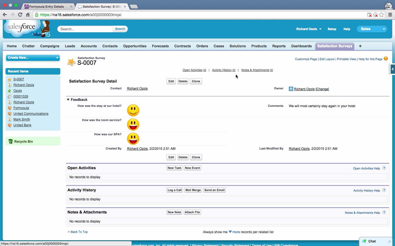Click browser forward arrow
This screenshot has height=246, width=395.
coord(12,15)
